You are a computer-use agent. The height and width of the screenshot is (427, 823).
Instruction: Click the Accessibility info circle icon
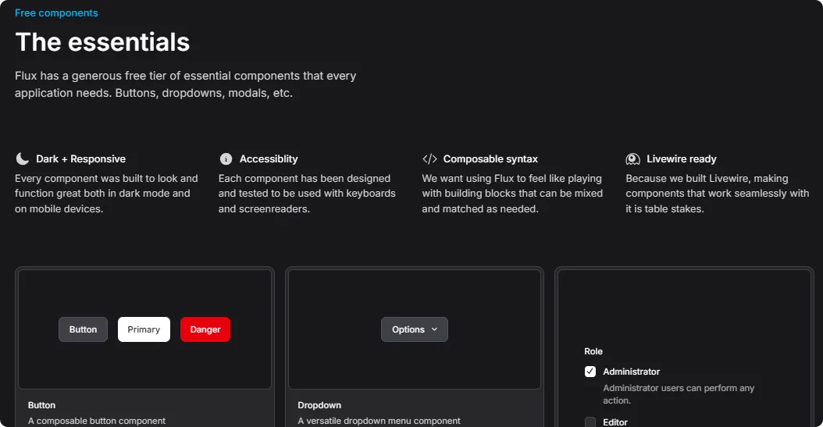226,158
